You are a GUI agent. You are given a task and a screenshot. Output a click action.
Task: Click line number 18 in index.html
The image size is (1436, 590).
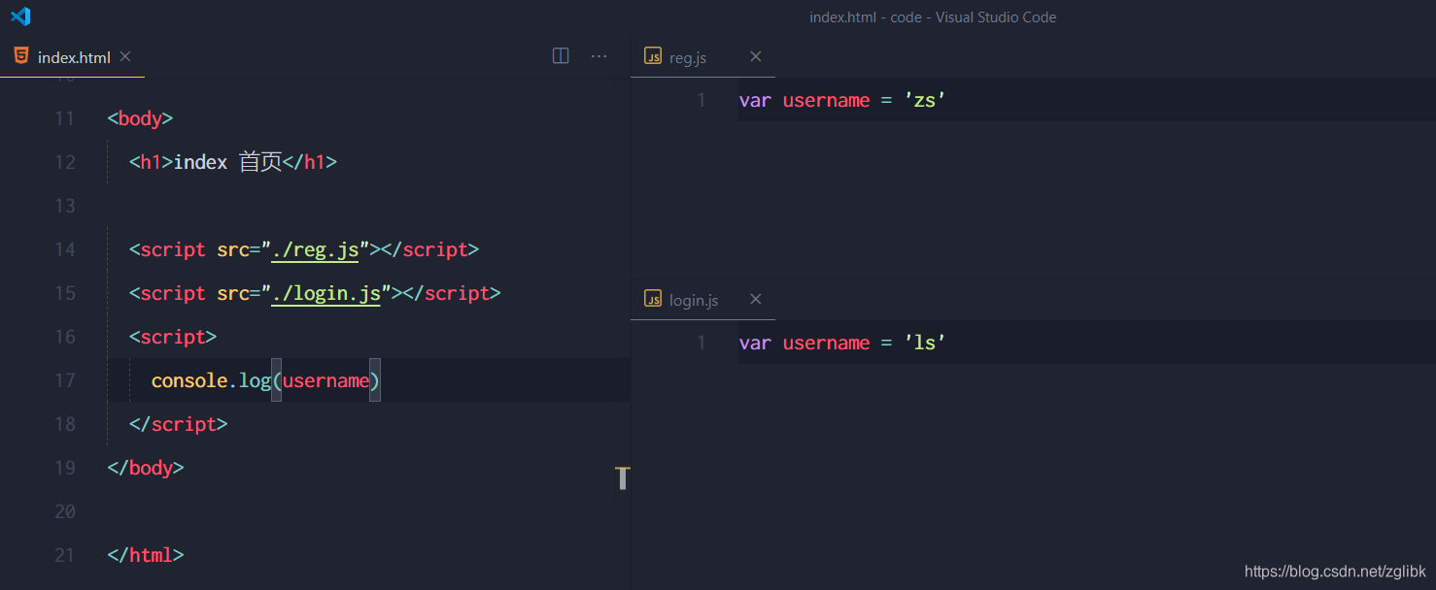pos(64,424)
